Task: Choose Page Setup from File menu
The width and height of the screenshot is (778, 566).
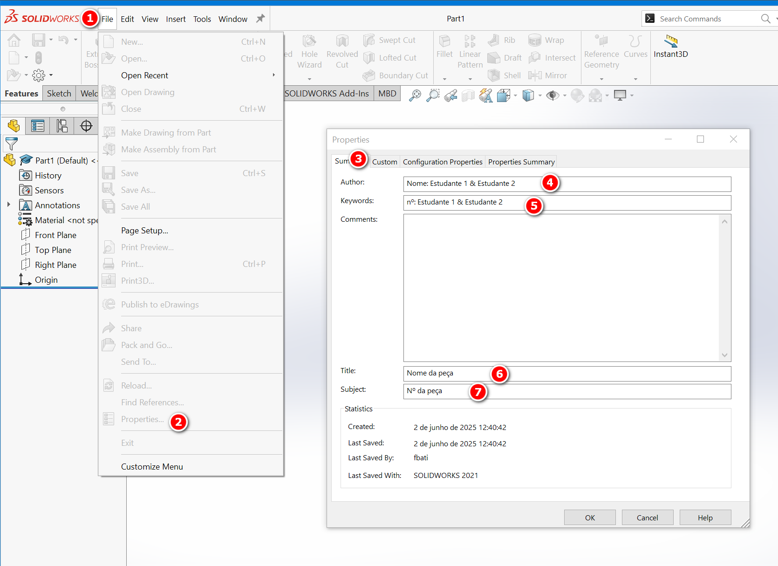Action: pos(144,231)
